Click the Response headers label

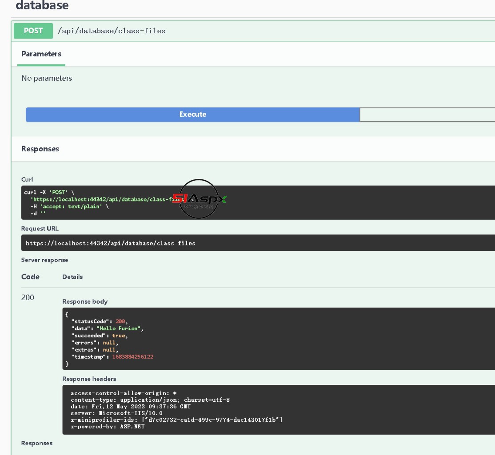click(89, 379)
